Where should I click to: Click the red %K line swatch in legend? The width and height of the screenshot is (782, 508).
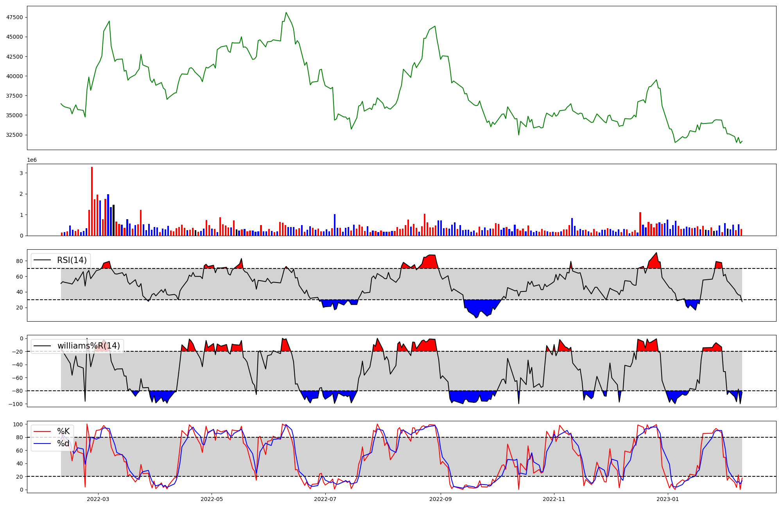point(43,431)
